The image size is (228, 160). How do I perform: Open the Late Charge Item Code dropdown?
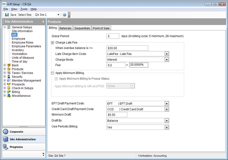point(167,54)
